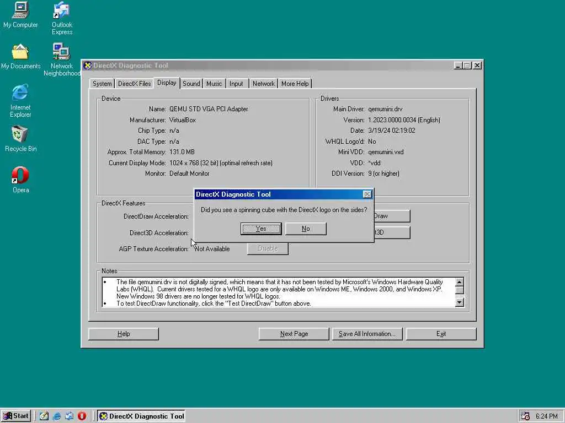Image resolution: width=565 pixels, height=423 pixels.
Task: Open the My Computer desktop icon
Action: pyautogui.click(x=20, y=15)
